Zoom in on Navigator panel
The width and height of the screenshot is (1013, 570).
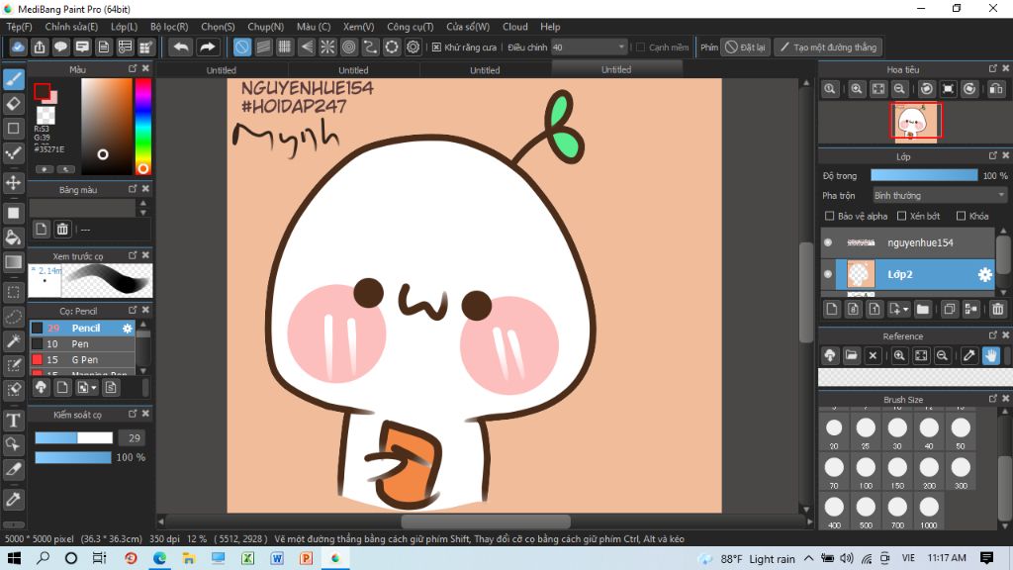(x=857, y=89)
